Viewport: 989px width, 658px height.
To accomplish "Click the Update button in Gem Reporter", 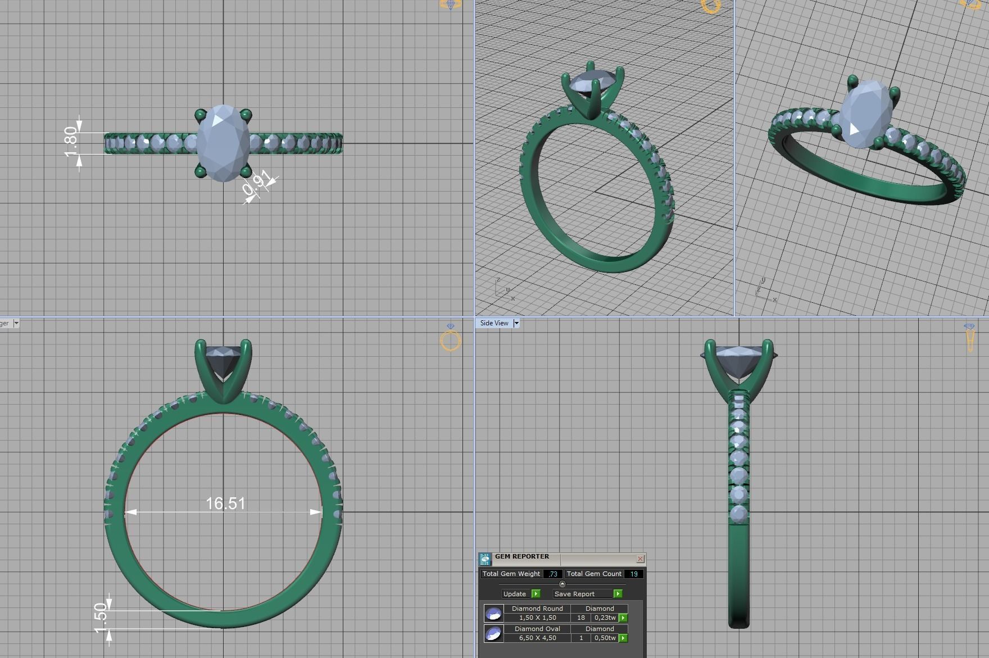I will (x=515, y=594).
